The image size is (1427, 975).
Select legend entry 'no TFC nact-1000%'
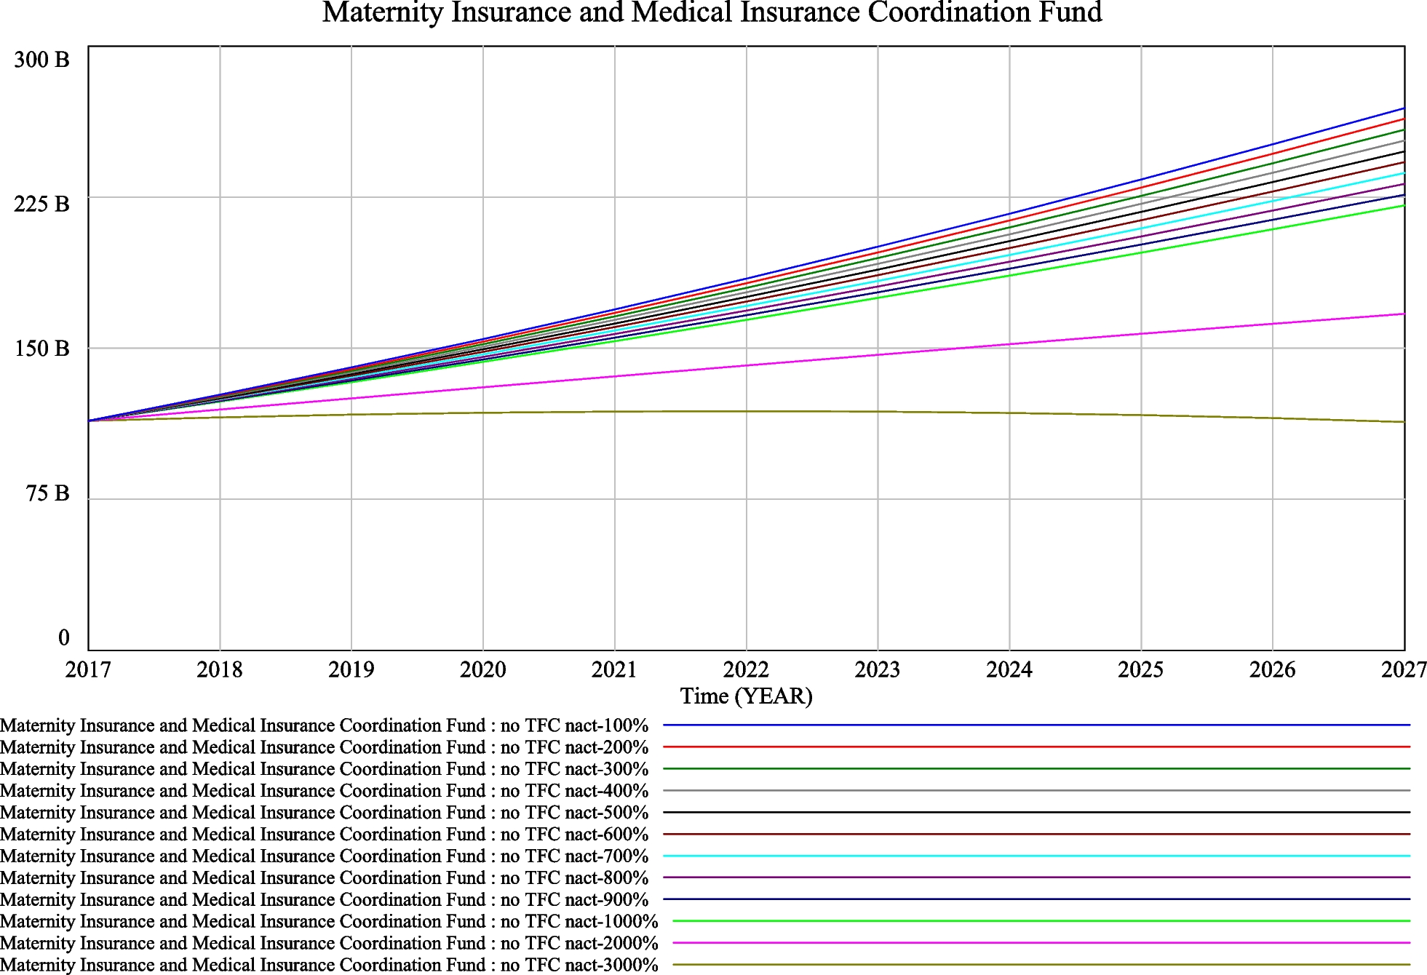(329, 922)
